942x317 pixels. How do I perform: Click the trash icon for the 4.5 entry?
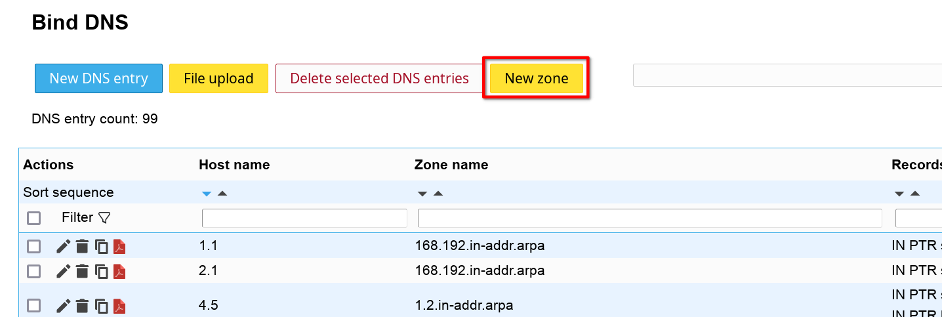82,305
